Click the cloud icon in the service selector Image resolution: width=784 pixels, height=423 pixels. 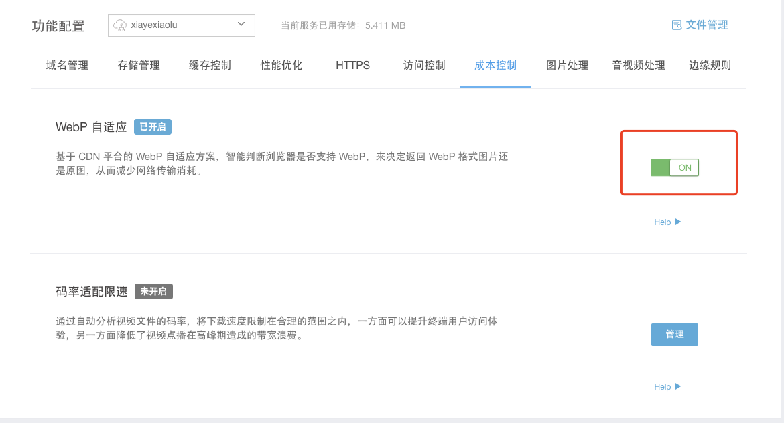coord(121,25)
